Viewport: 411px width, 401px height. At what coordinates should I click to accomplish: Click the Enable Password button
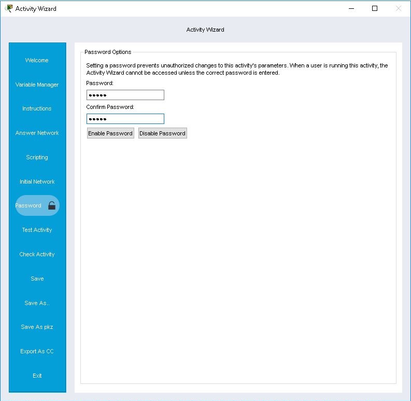click(x=110, y=133)
